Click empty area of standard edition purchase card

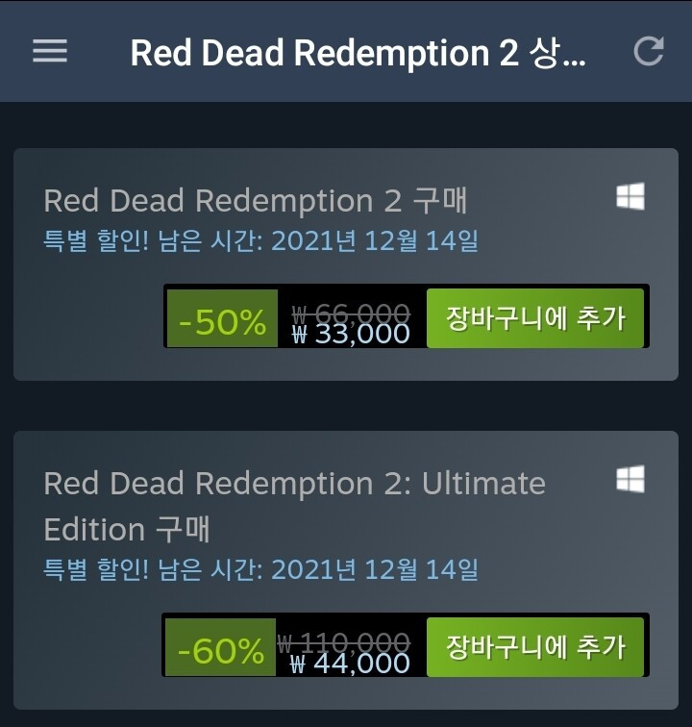88,320
